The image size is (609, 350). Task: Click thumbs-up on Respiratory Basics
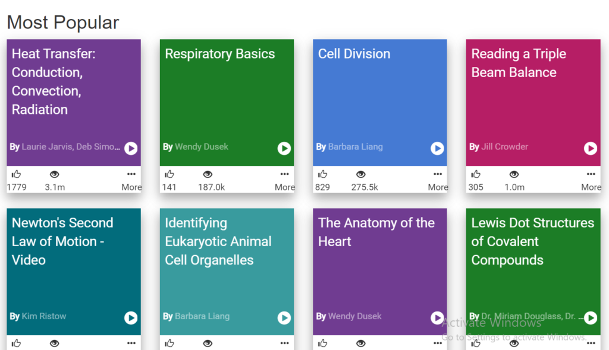click(169, 174)
